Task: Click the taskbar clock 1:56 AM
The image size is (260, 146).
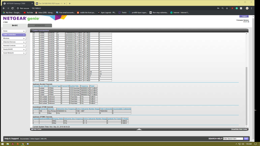Action: 249,144
